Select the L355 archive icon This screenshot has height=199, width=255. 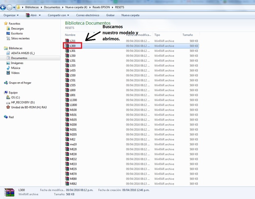[67, 65]
